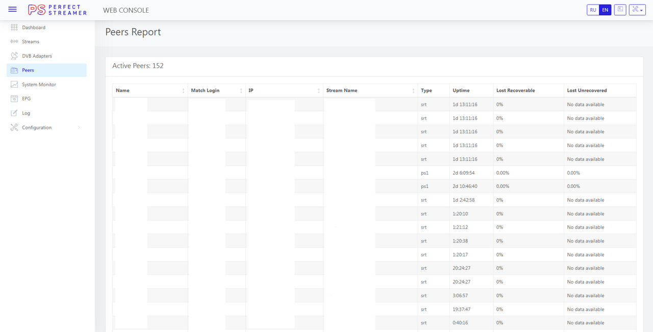The height and width of the screenshot is (332, 653).
Task: Click the Streams waveform icon
Action: pyautogui.click(x=14, y=42)
